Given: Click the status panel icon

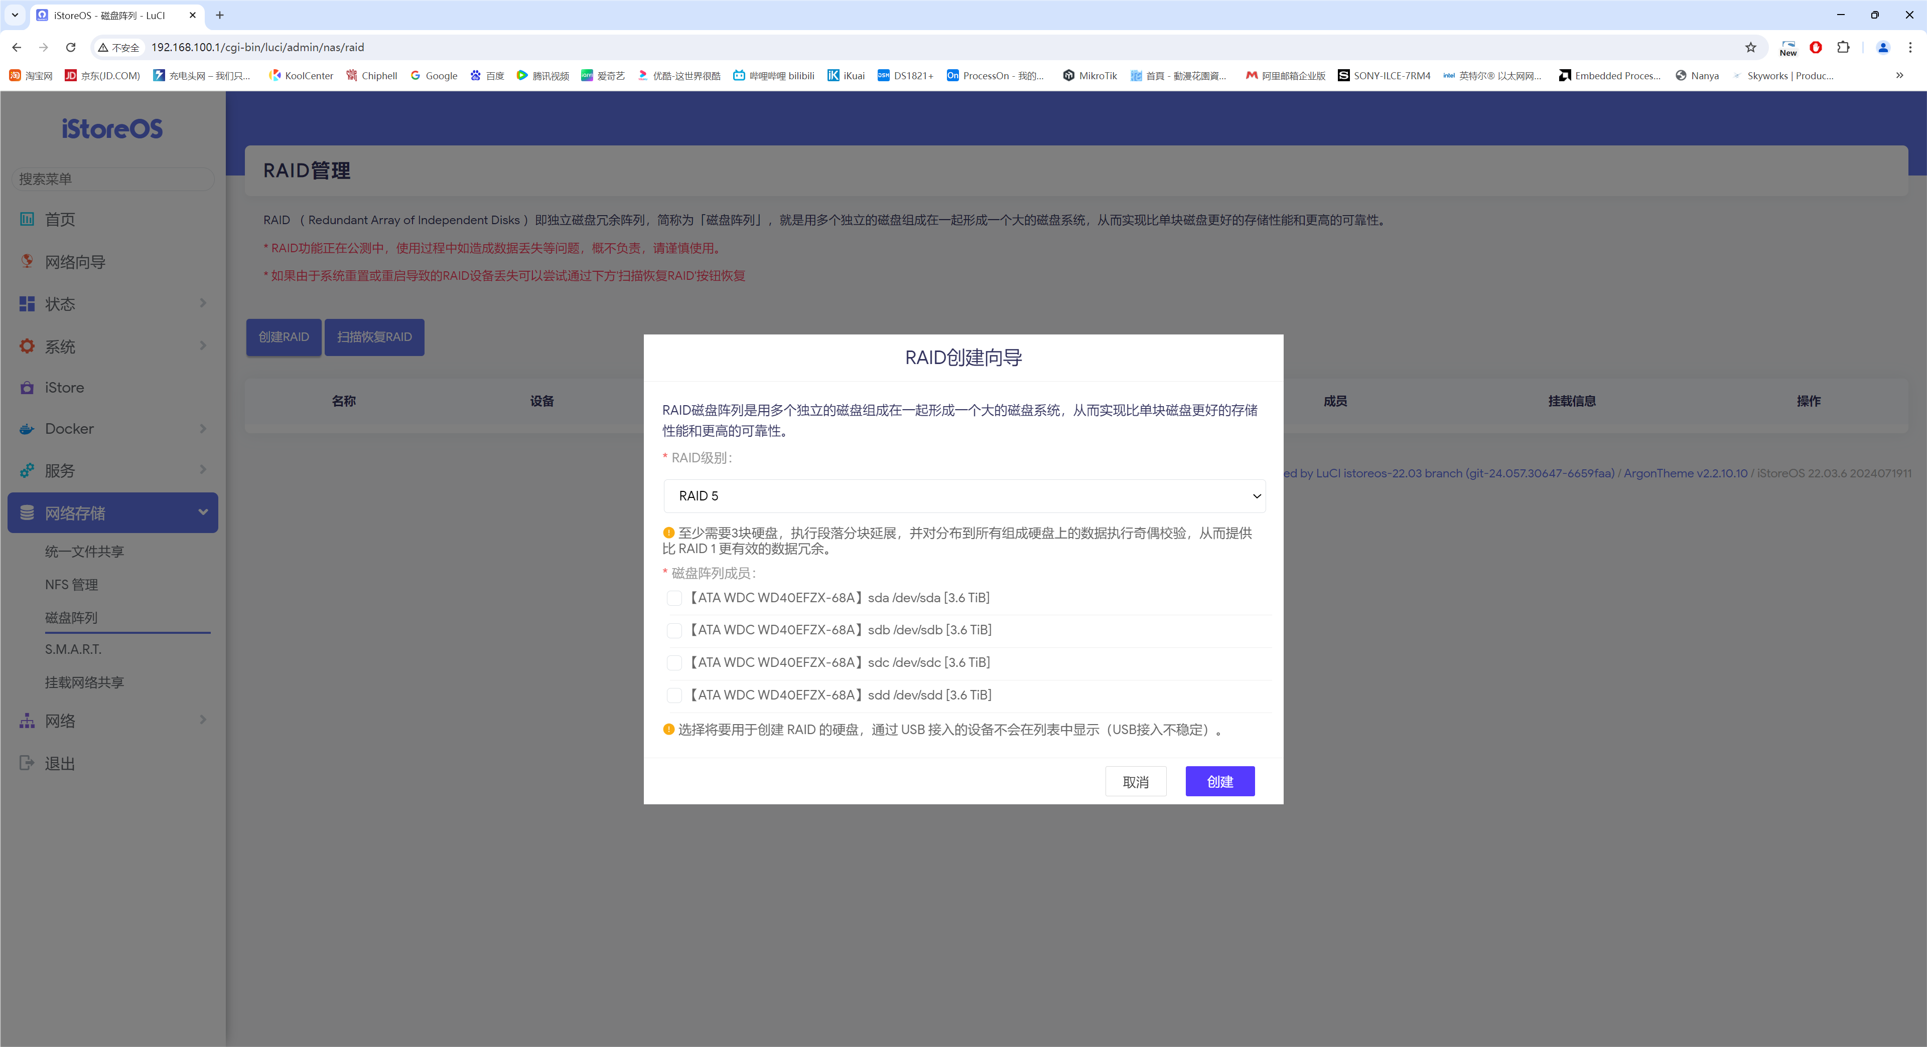Looking at the screenshot, I should point(29,304).
